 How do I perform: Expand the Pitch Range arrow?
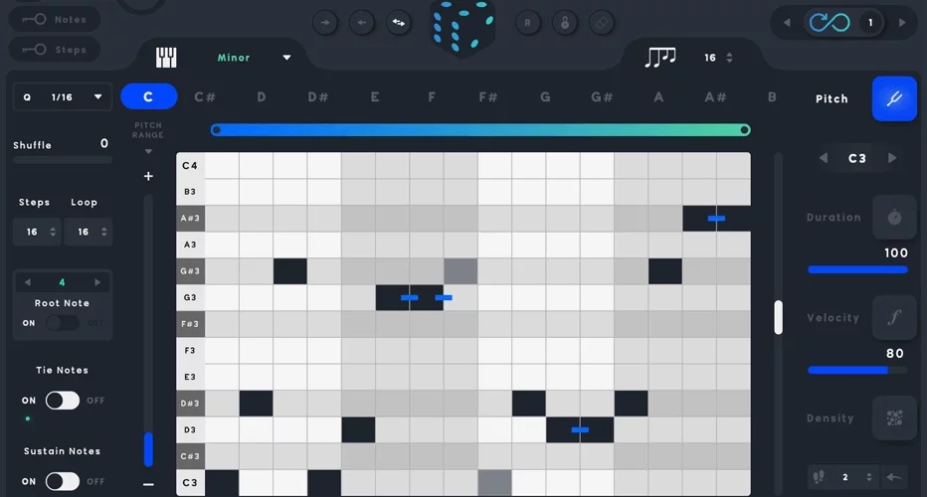148,152
